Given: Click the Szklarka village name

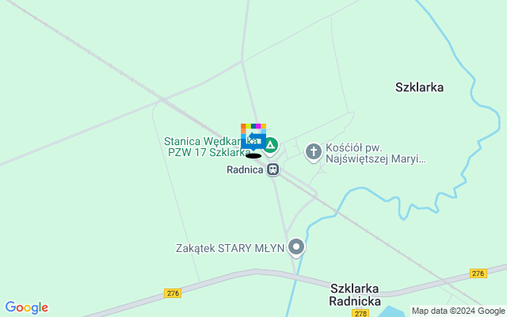Looking at the screenshot, I should point(419,87).
